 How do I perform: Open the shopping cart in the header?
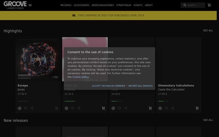click(x=209, y=5)
